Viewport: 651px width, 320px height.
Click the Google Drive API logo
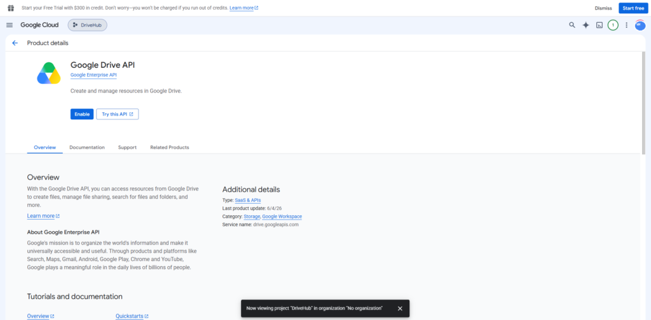[x=49, y=74]
